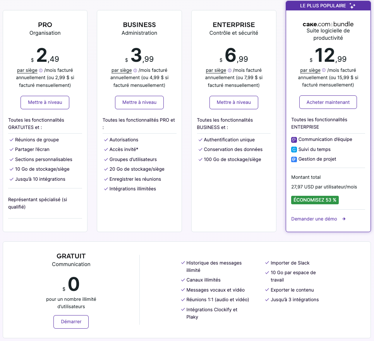This screenshot has width=374, height=341.
Task: Click the Gestion de projet app icon
Action: pos(294,159)
